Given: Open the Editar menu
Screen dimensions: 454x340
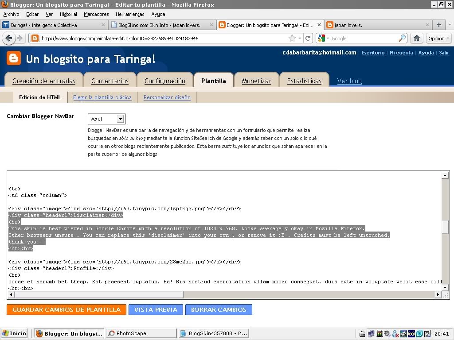Looking at the screenshot, I should coord(32,14).
